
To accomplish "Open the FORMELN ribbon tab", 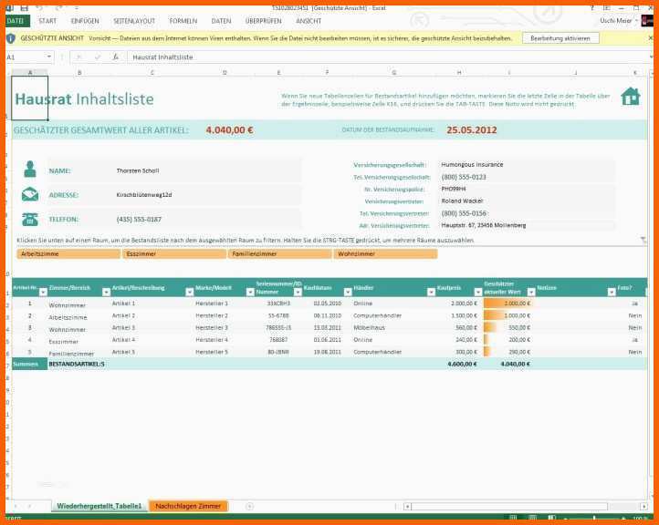I will [183, 21].
